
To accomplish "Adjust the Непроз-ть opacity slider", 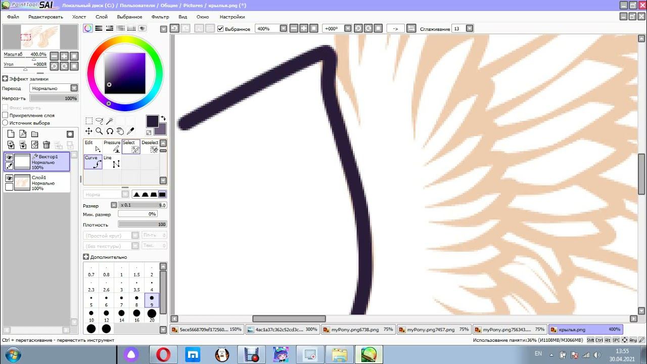I will tap(54, 98).
